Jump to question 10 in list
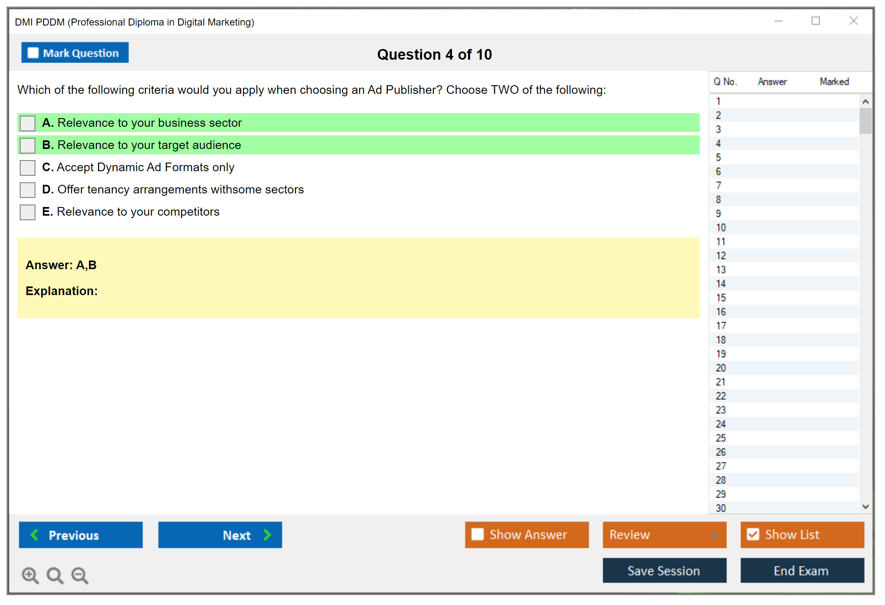885x605 pixels. (x=721, y=228)
